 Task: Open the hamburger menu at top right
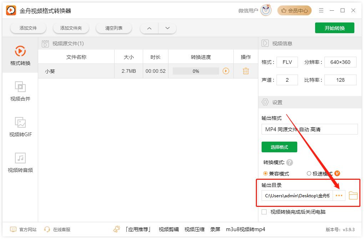(321, 10)
